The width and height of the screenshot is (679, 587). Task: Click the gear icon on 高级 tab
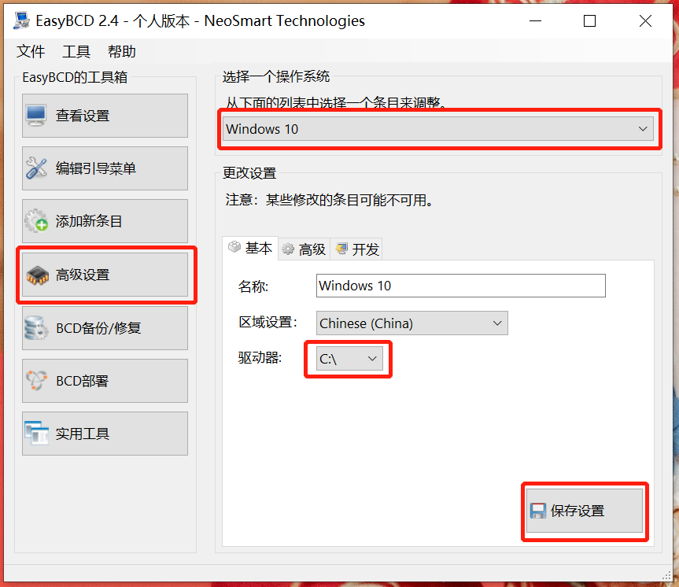288,249
